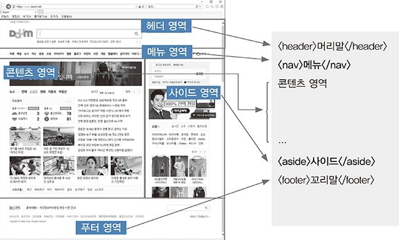Open the browser tools gear icon
Screen dimensions: 399x240
tap(222, 7)
